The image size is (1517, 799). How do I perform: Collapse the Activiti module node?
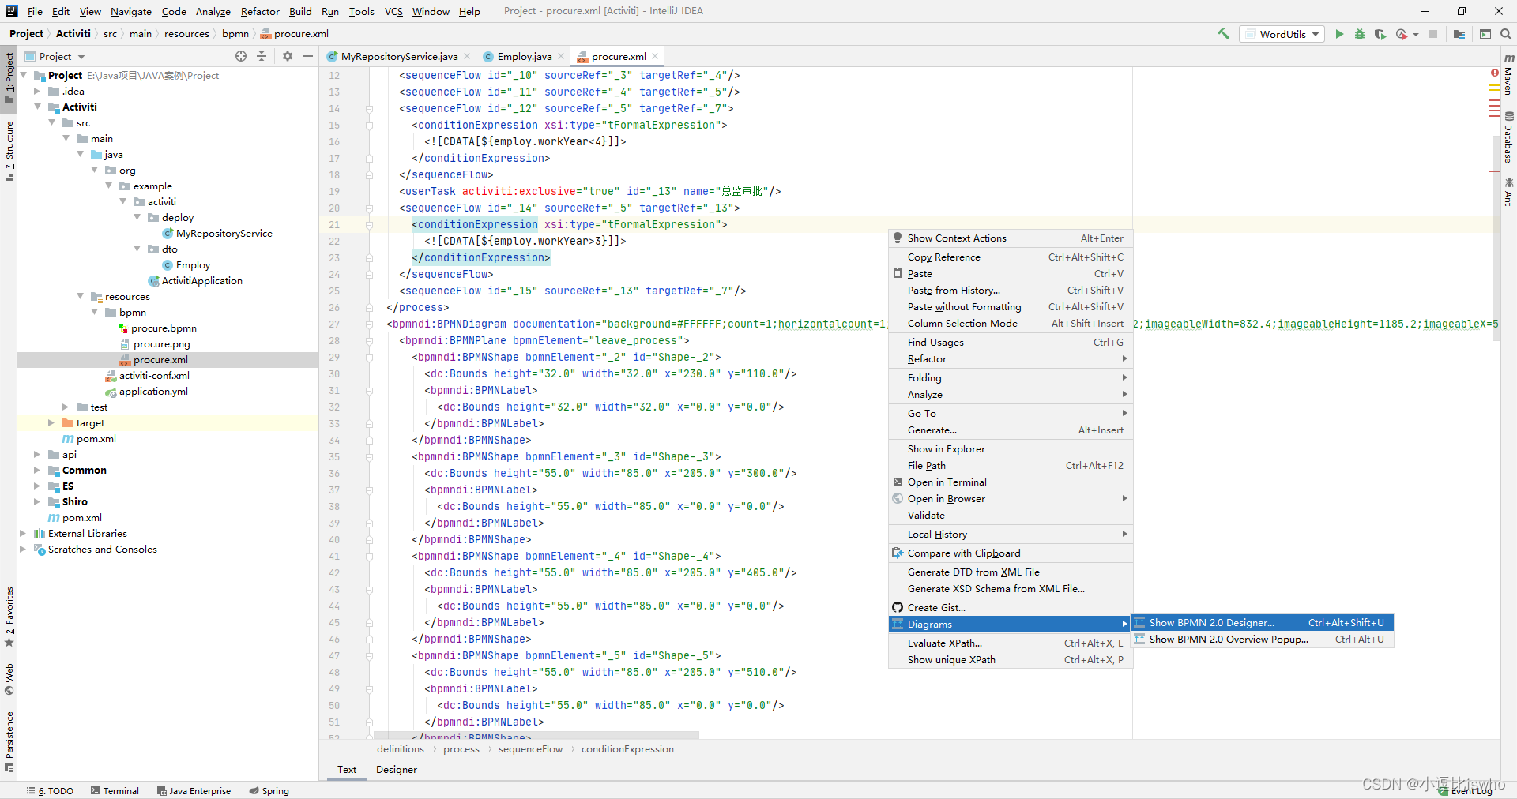point(37,107)
